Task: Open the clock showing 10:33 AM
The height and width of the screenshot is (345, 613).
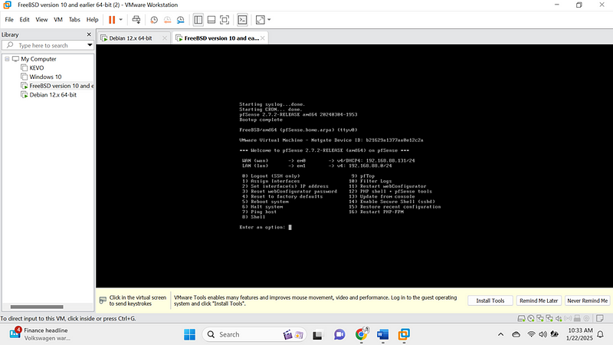Action: (580, 334)
